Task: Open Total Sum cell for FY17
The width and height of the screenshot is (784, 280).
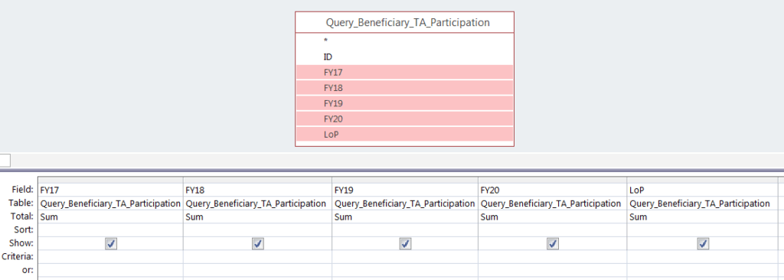Action: 110,217
